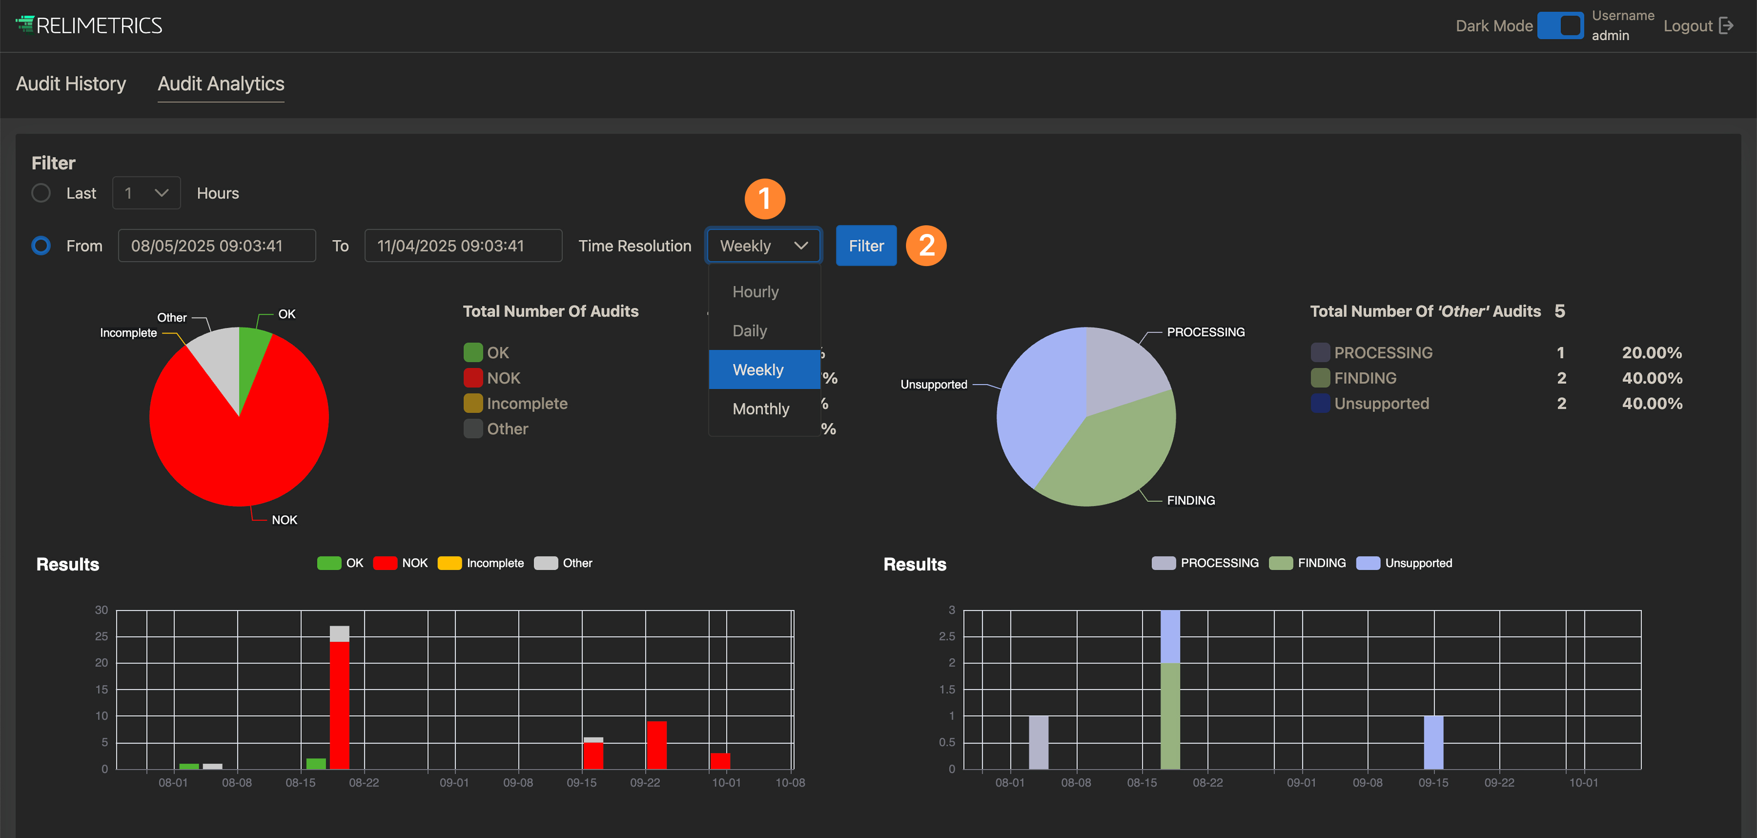Viewport: 1757px width, 838px height.
Task: Toggle OK series in left Results legend
Action: coord(329,563)
